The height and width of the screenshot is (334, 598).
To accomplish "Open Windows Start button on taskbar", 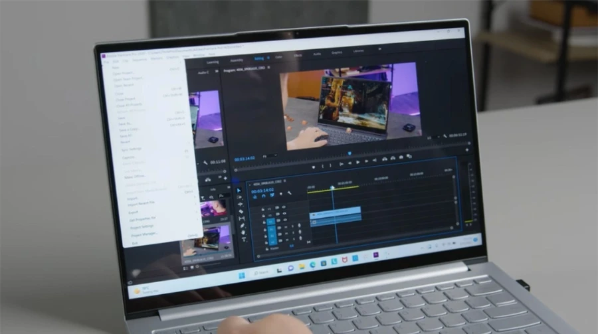I will [242, 276].
